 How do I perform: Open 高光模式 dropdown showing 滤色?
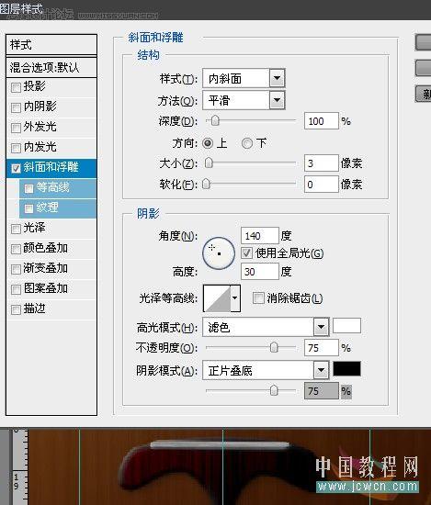pos(266,327)
